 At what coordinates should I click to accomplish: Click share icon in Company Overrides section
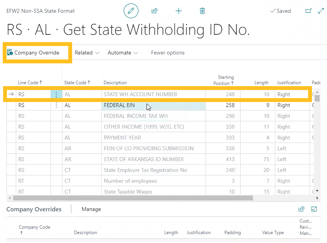[302, 209]
